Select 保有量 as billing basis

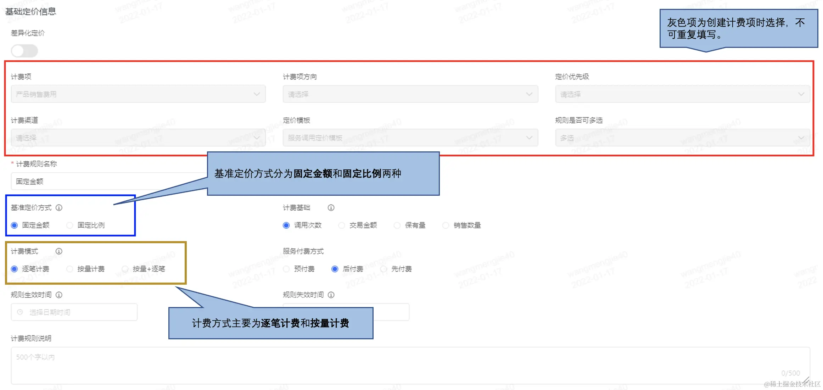tap(397, 225)
